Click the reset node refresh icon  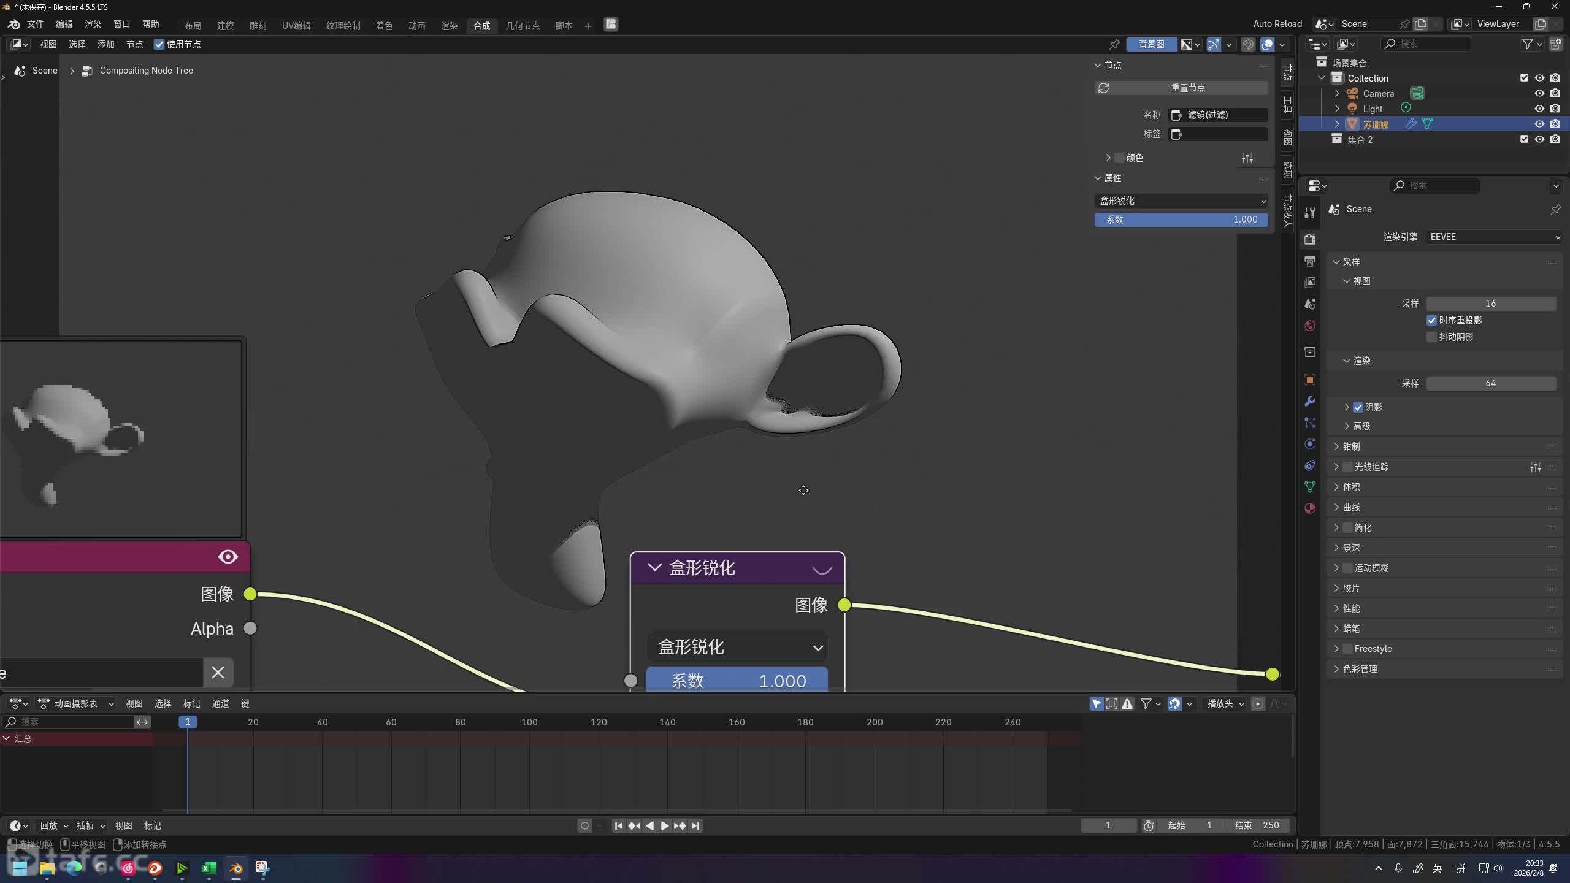point(1104,88)
